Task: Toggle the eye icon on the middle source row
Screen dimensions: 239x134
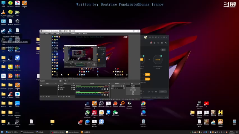Action: tap(72, 88)
